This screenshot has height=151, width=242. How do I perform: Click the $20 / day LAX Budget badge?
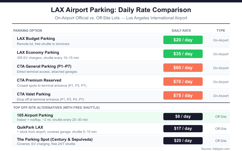pos(183,40)
